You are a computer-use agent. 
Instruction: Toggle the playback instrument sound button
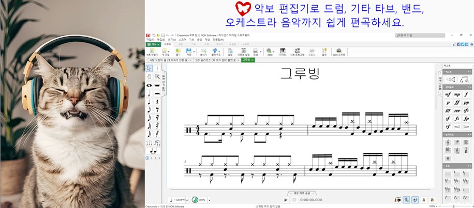point(415,200)
